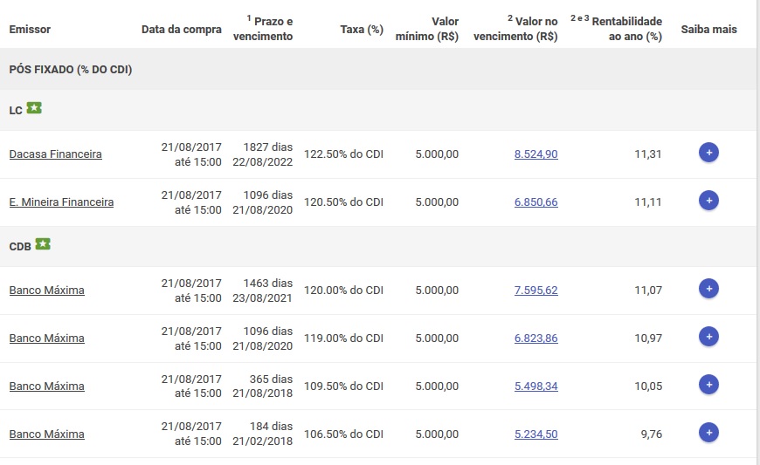
Task: Select the 5.234,50 maturity value
Action: tap(535, 434)
